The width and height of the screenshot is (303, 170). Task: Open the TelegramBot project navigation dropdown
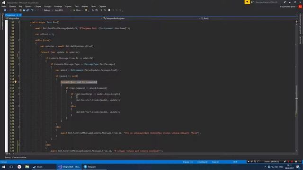tap(53, 18)
